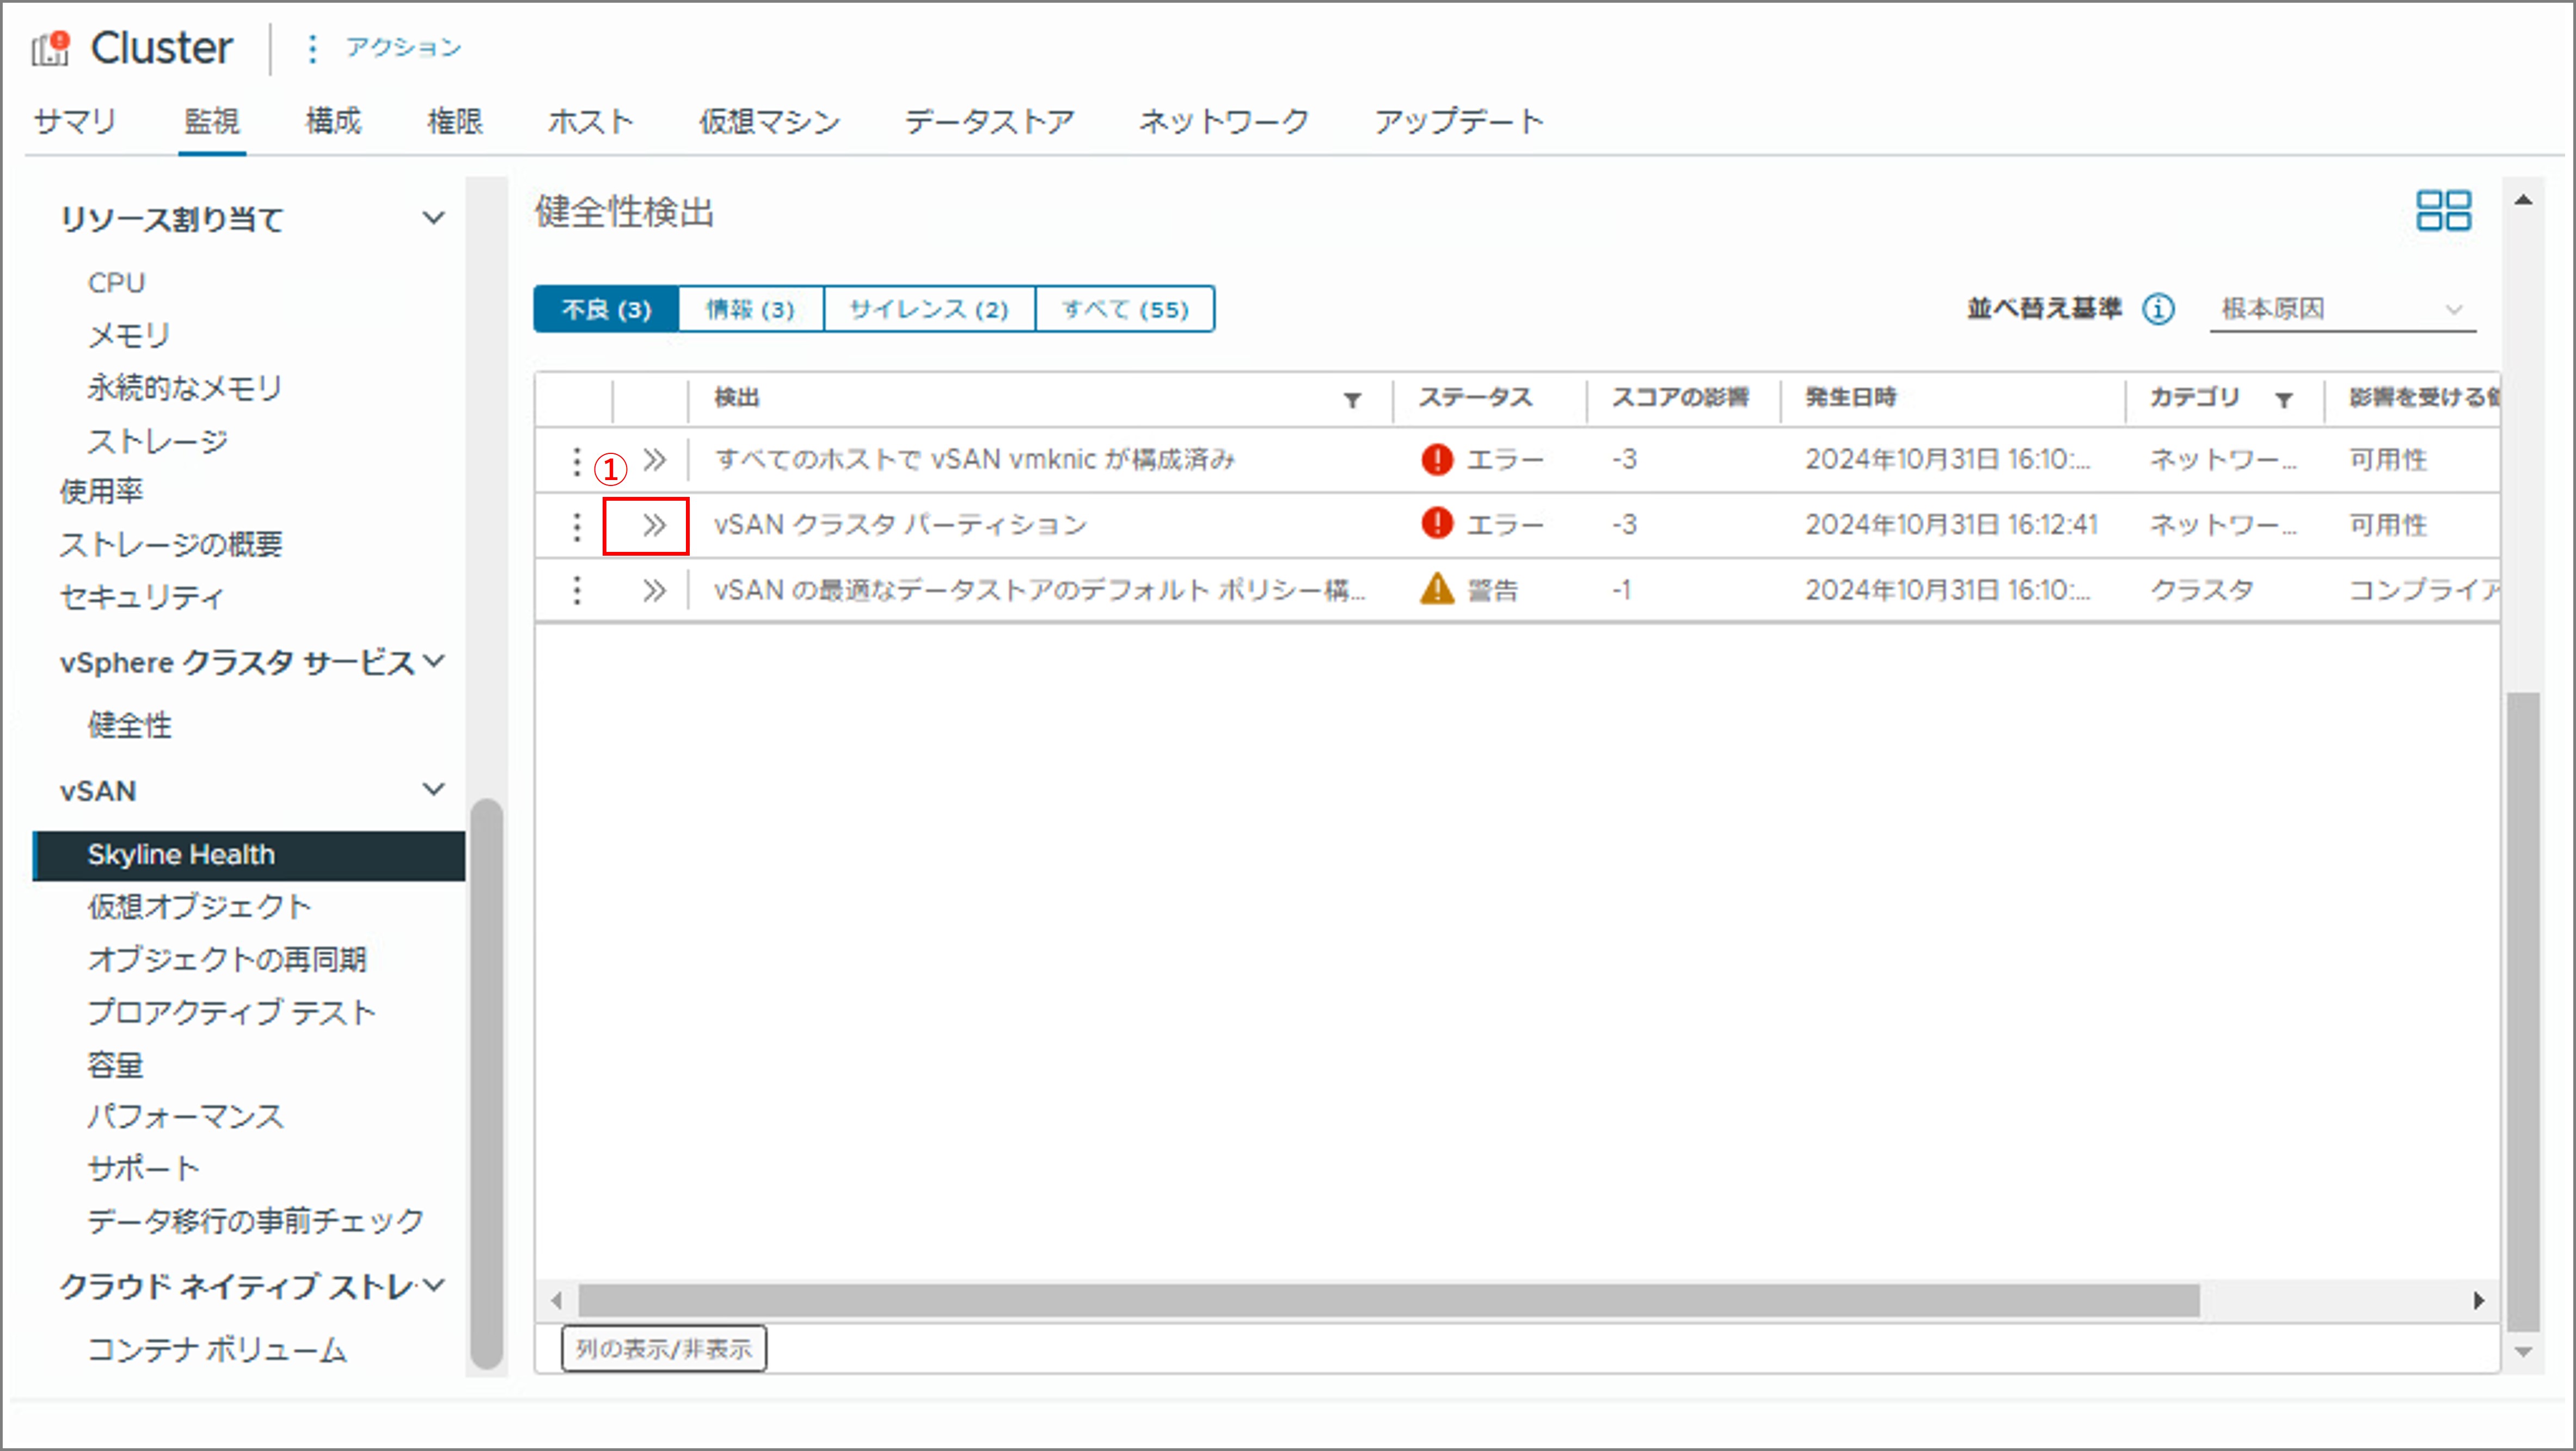Click the page vertical scrollbar down arrow
Image resolution: width=2576 pixels, height=1451 pixels.
point(2524,1352)
